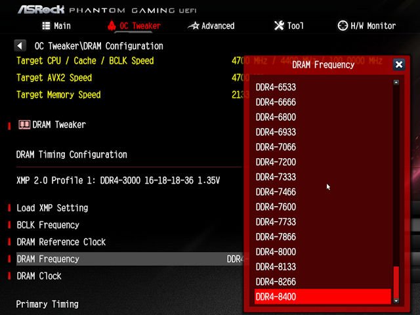The image size is (420, 315).
Task: Open the Tool tab
Action: [x=289, y=26]
